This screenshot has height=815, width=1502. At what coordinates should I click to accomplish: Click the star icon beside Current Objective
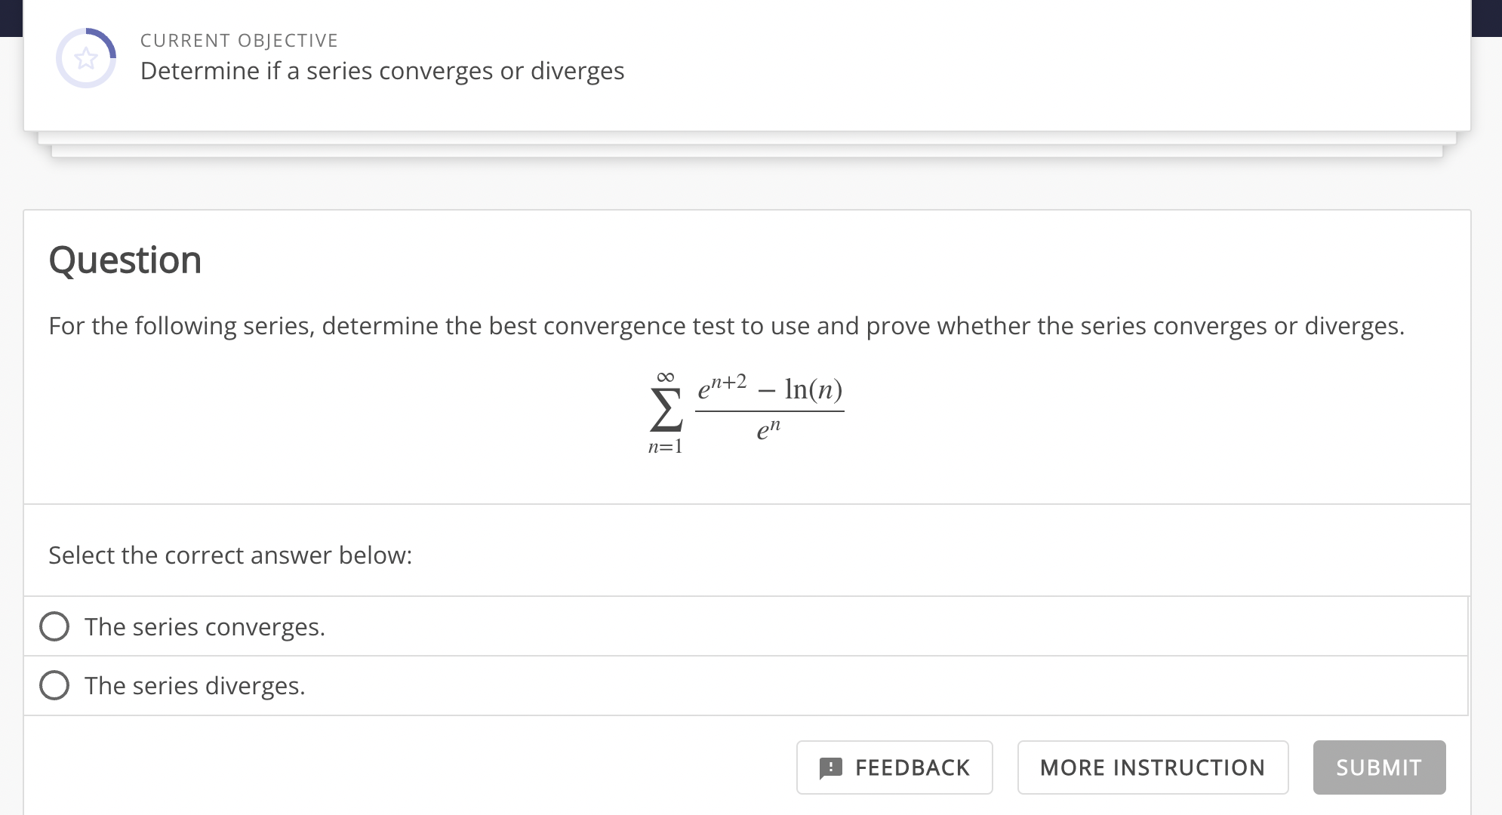(x=86, y=58)
